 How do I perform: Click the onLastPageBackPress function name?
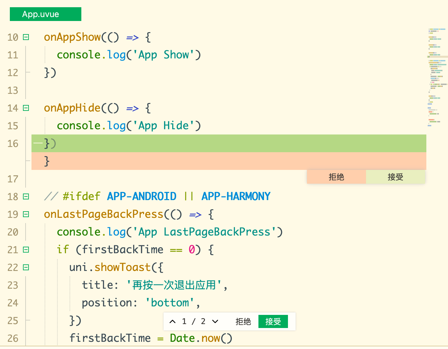pos(104,214)
